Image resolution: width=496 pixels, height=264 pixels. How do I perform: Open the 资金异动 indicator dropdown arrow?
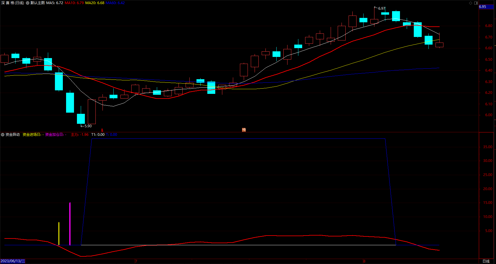[3, 135]
